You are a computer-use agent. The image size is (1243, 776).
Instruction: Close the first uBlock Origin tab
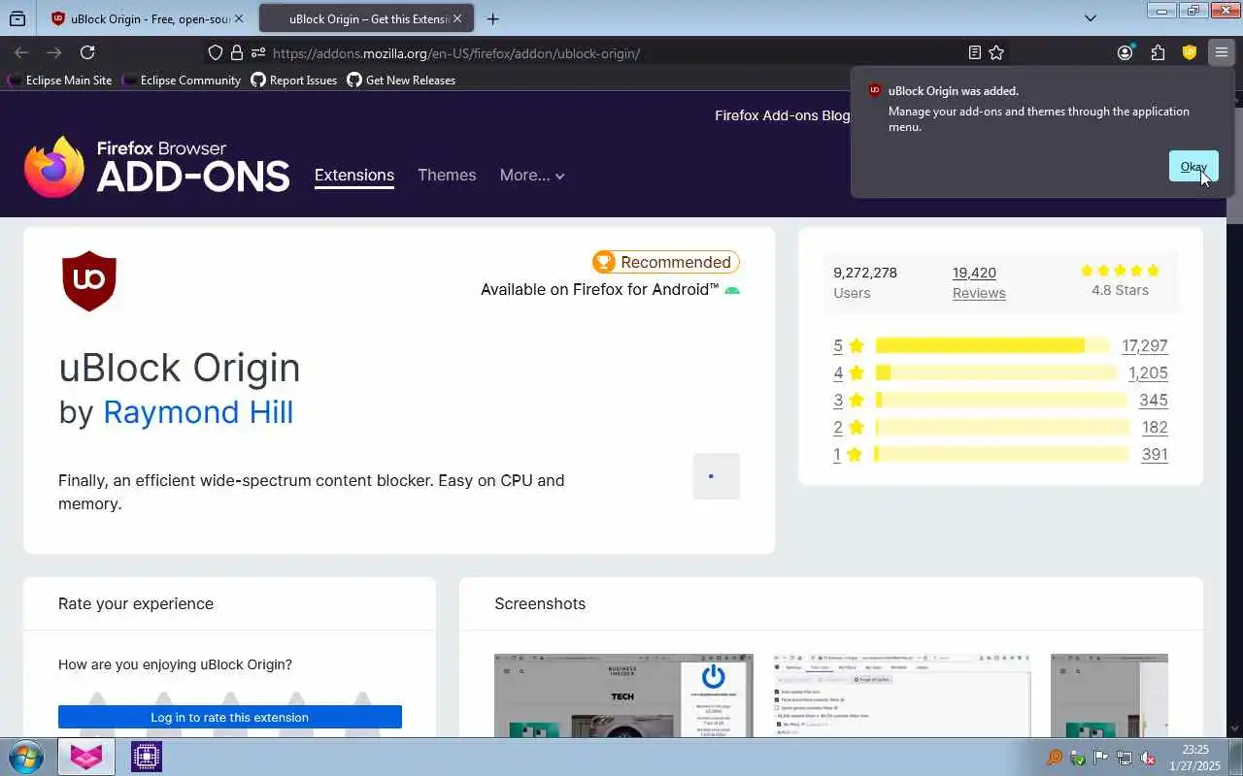point(239,18)
